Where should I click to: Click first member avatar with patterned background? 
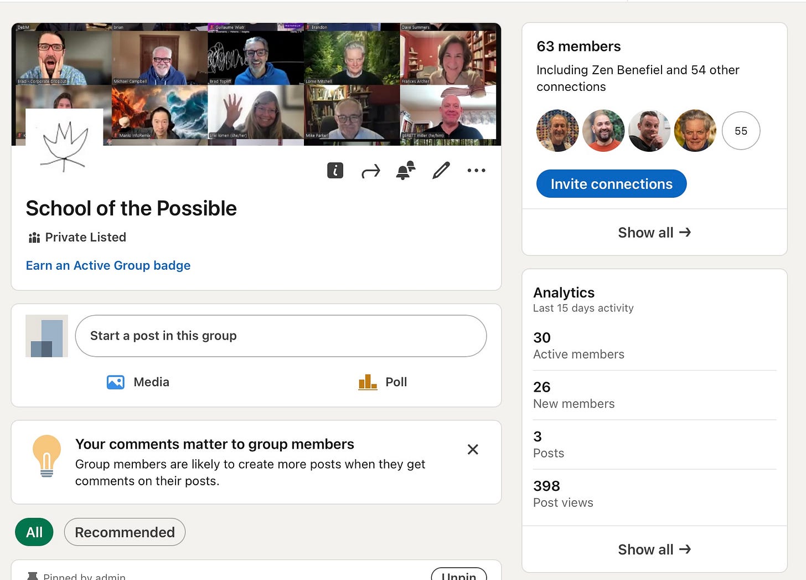pos(557,131)
